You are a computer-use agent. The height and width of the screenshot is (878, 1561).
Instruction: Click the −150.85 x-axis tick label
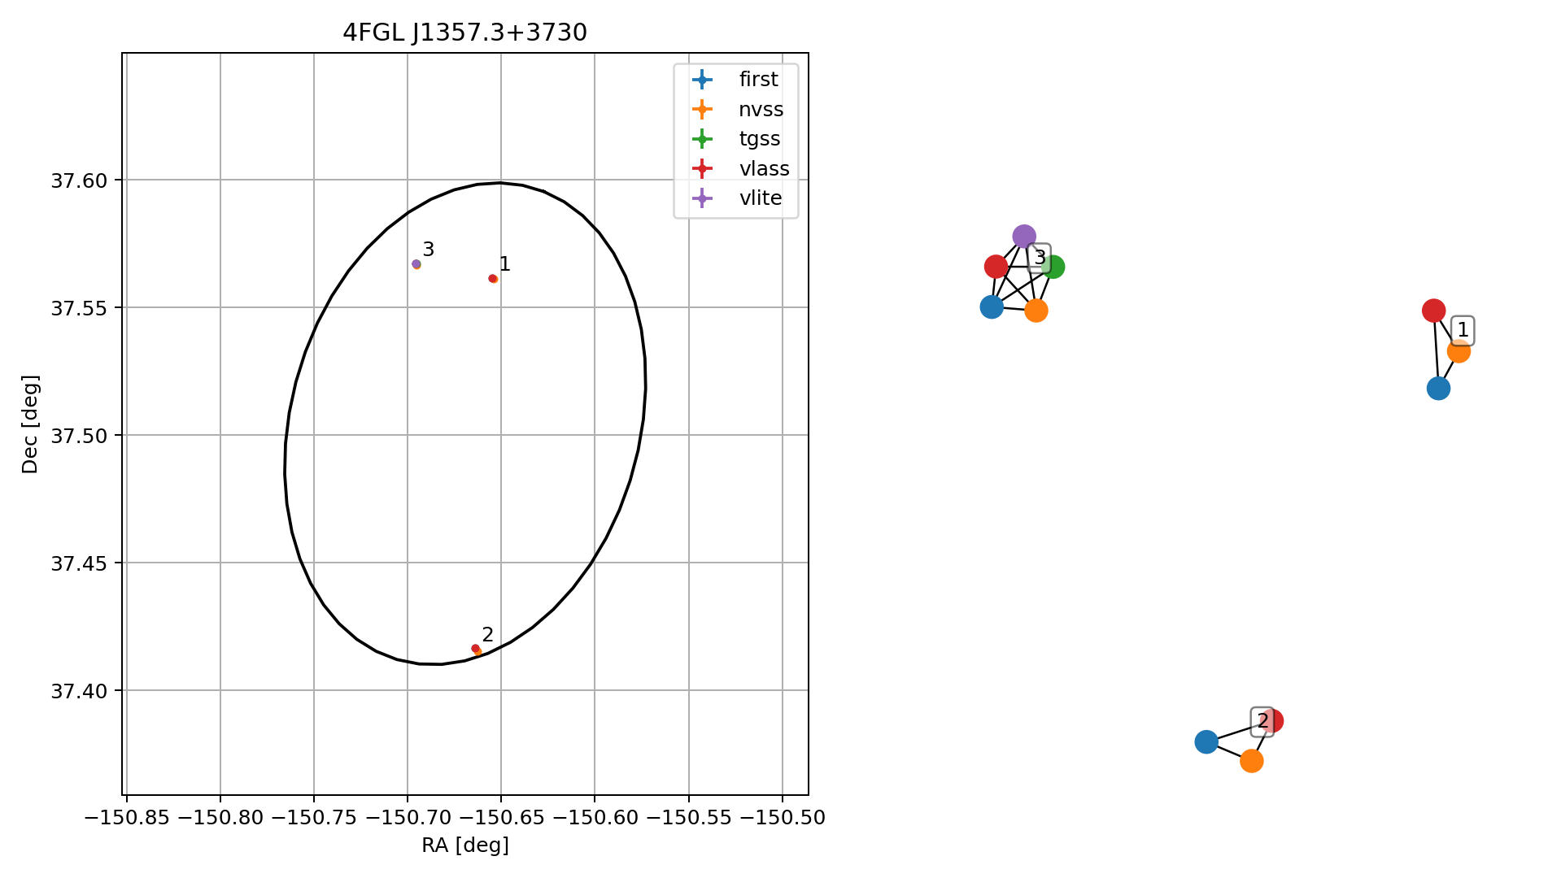[127, 818]
